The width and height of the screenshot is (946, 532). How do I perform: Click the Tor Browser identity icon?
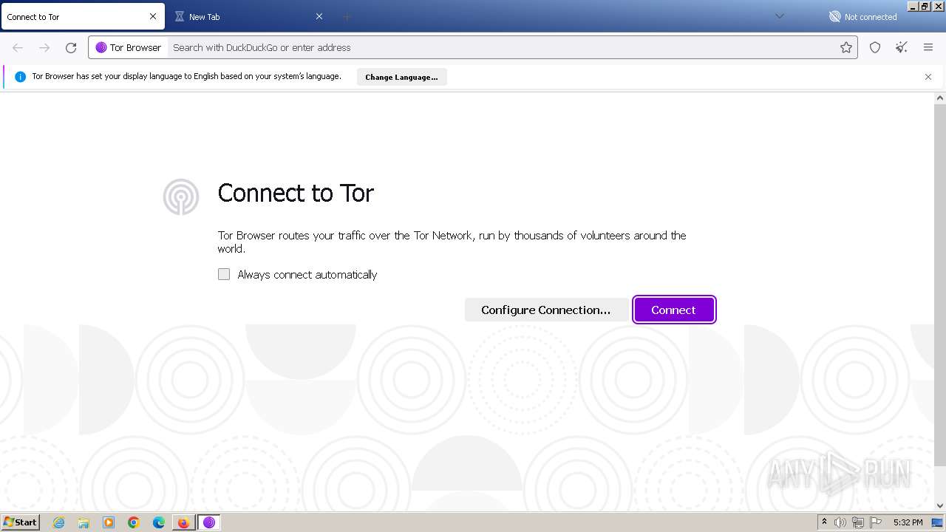point(129,47)
